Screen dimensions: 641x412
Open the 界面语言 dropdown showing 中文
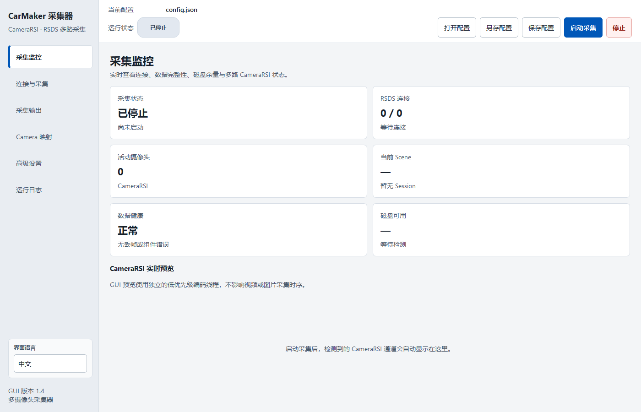pos(50,363)
